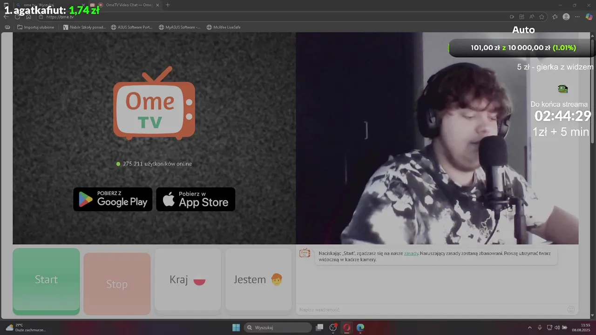Open the Copilot sidebar icon
Screen dimensions: 596x335
click(x=589, y=17)
